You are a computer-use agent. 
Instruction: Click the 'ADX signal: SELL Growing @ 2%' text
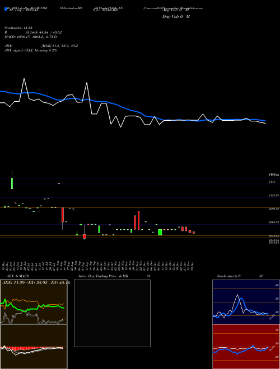tap(31, 50)
